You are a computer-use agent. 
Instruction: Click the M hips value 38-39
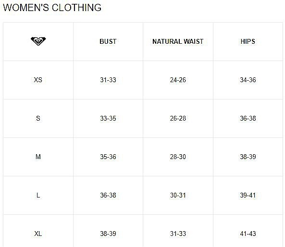point(248,157)
